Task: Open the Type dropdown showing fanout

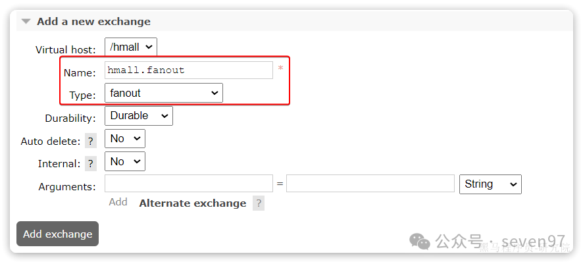Action: [164, 93]
